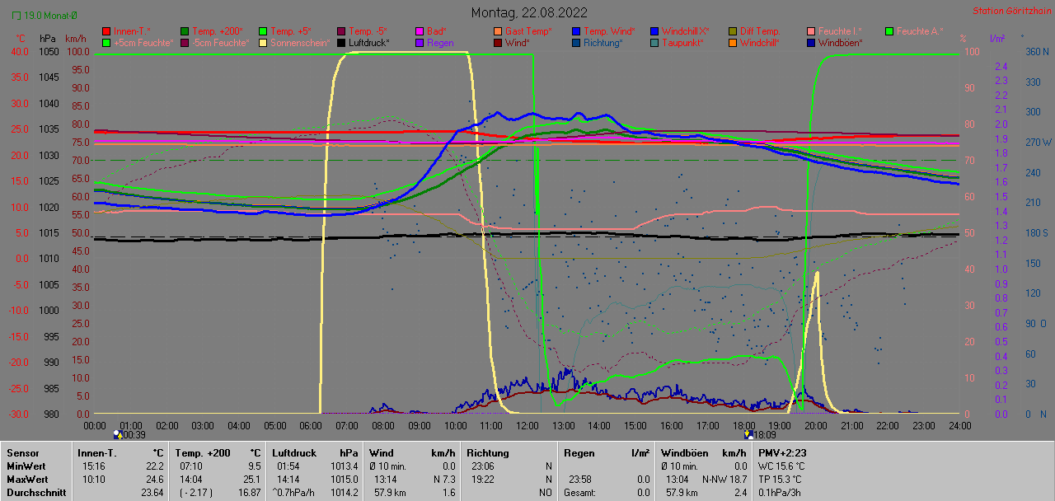Select the Windchill X legend entry
1055x501 pixels.
pyautogui.click(x=678, y=31)
